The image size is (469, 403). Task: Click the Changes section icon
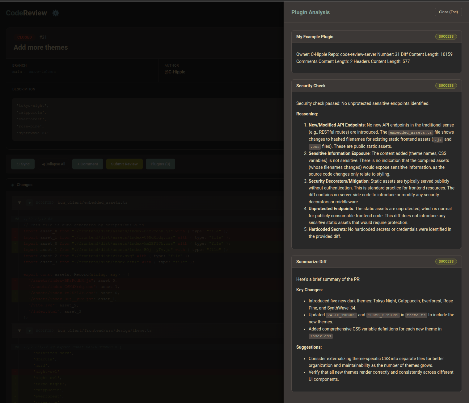point(13,185)
